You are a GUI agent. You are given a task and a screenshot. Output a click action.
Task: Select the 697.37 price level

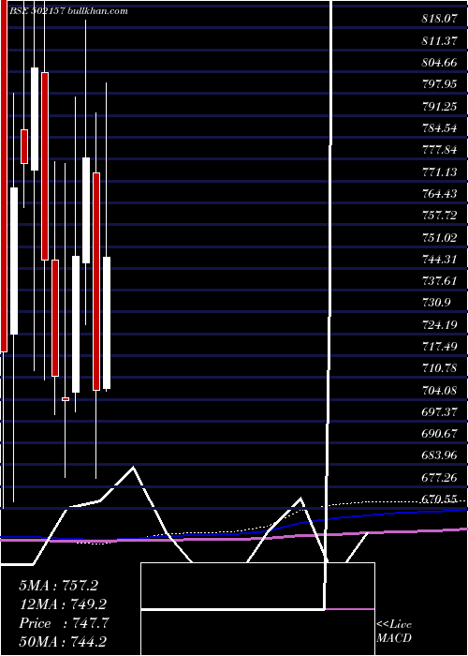(x=439, y=411)
